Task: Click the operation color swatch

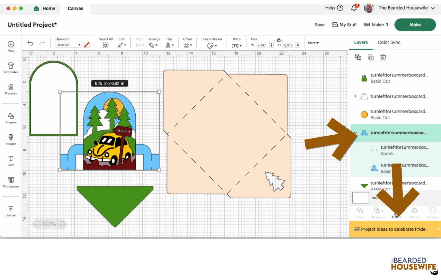Action: 87,45
